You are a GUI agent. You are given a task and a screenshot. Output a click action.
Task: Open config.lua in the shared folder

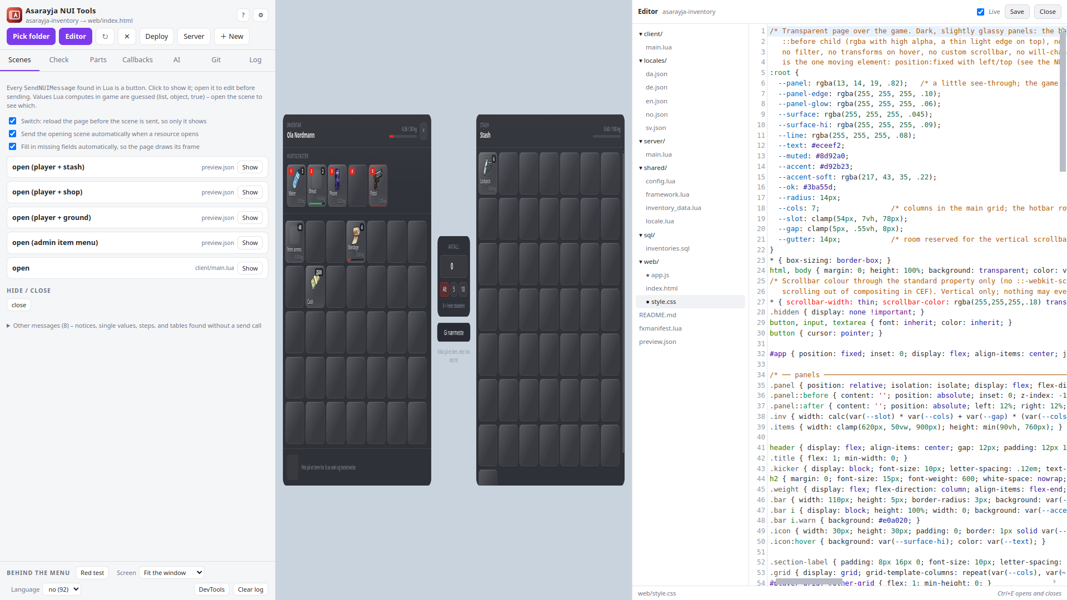click(x=660, y=181)
